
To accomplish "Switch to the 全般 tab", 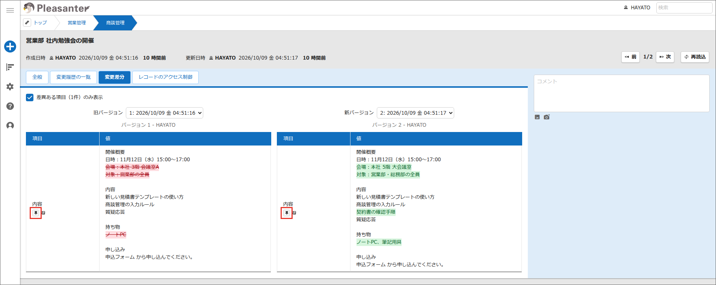I will click(x=37, y=77).
